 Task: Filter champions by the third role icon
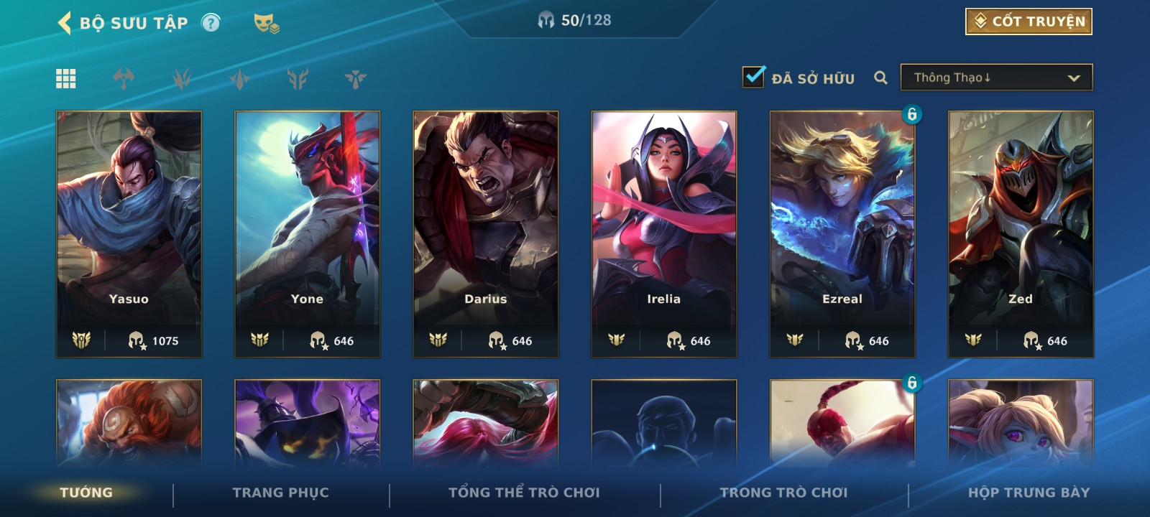click(x=239, y=78)
